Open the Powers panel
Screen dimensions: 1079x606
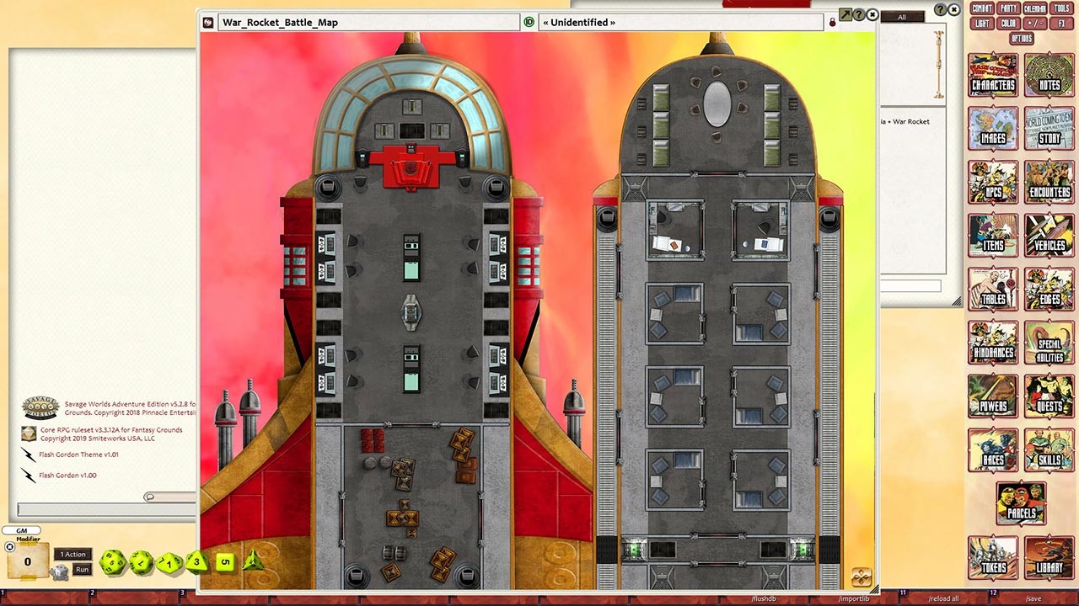click(x=992, y=397)
